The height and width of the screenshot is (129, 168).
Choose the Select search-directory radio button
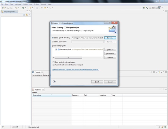coord(53,38)
